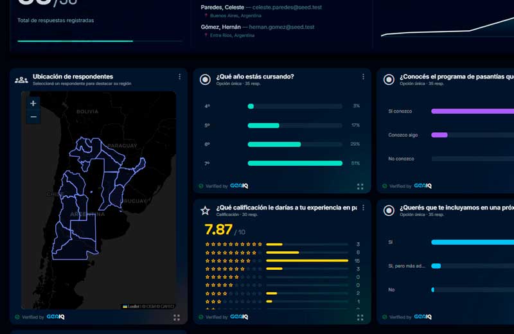Click the star icon beside the calificación question
The width and height of the screenshot is (514, 334).
click(205, 211)
